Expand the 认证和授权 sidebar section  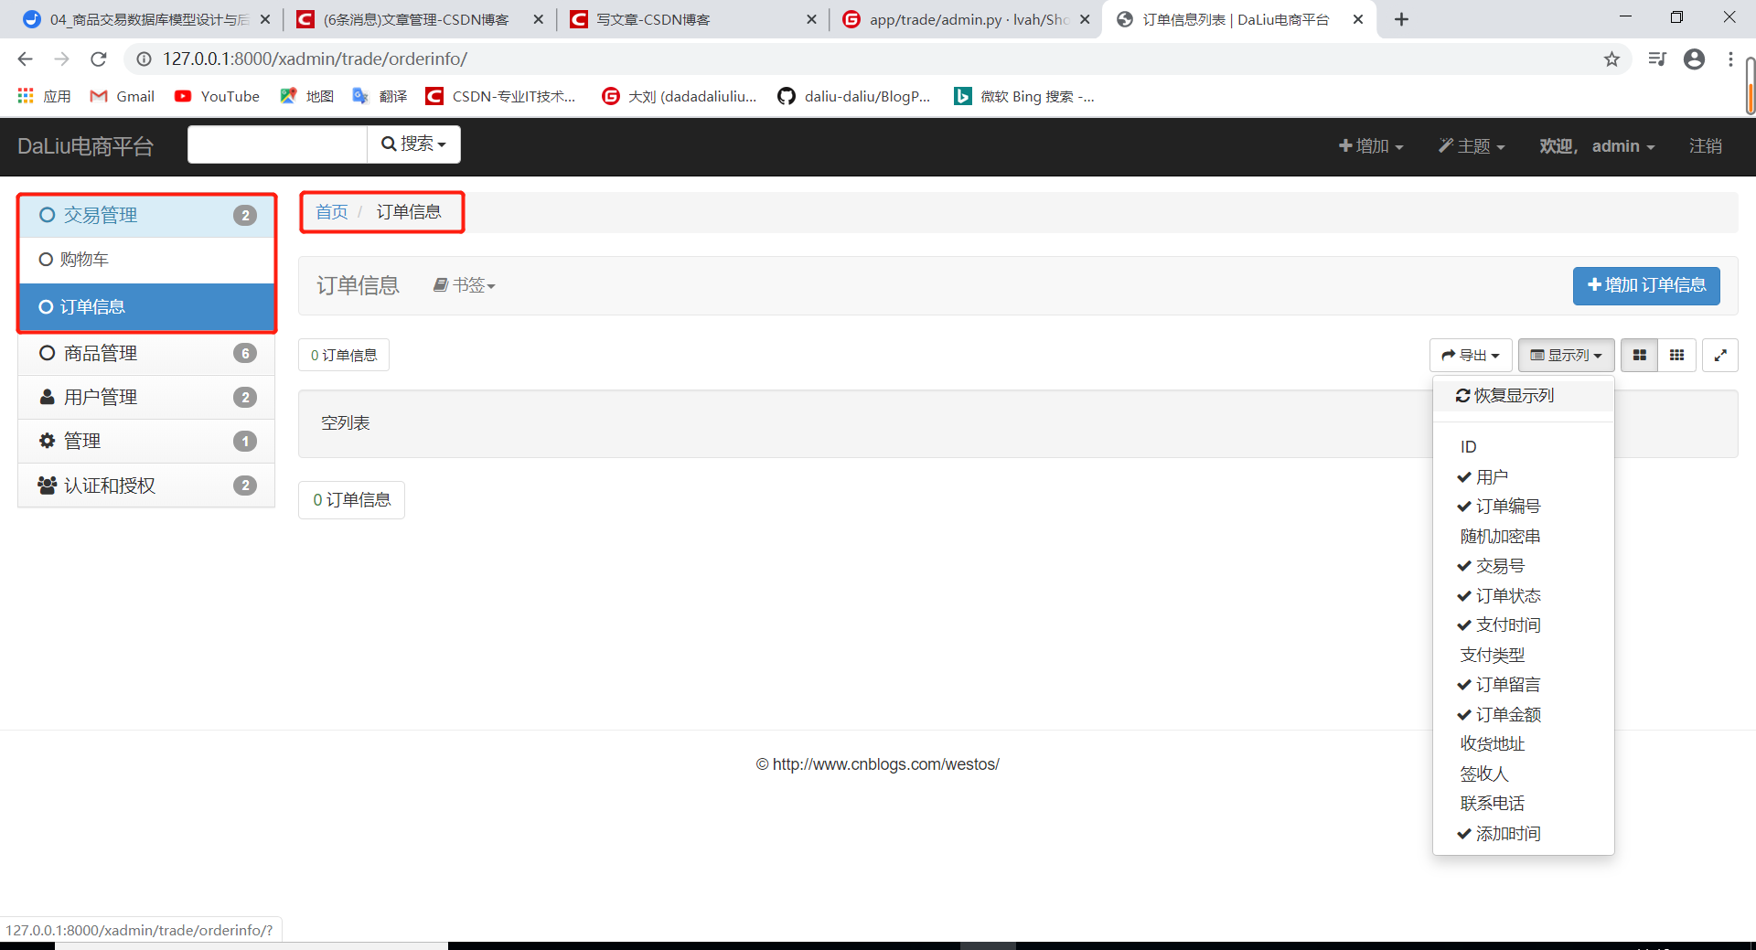point(146,486)
